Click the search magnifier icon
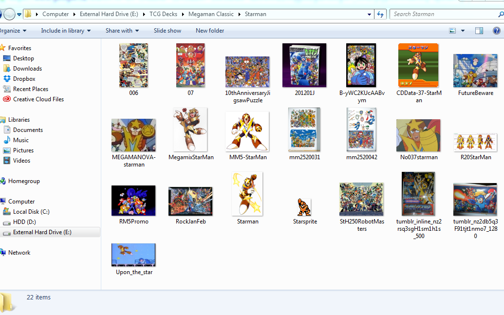Viewport: 504px width, 315px height. coord(501,14)
